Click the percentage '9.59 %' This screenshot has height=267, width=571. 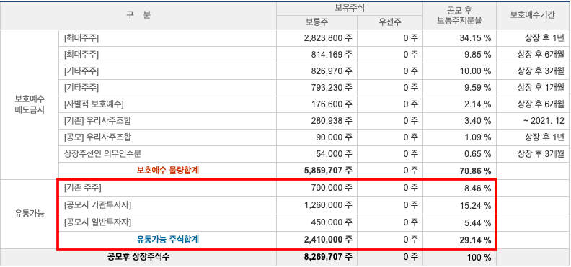click(477, 88)
